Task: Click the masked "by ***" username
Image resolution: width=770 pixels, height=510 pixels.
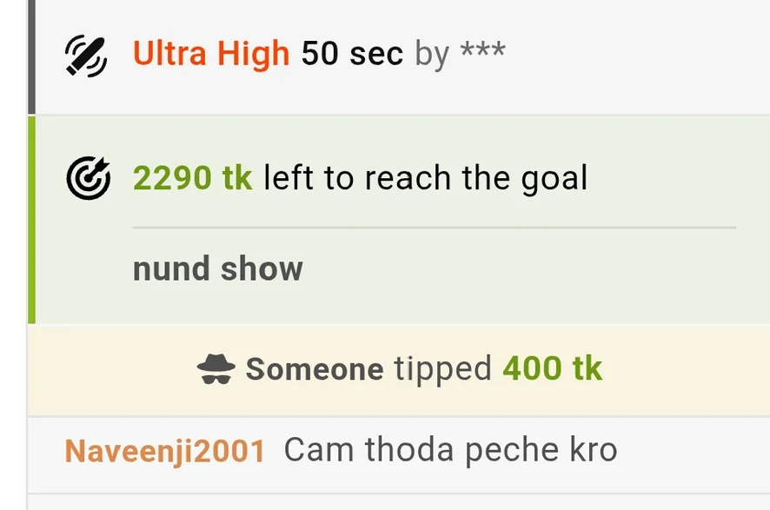Action: [460, 55]
